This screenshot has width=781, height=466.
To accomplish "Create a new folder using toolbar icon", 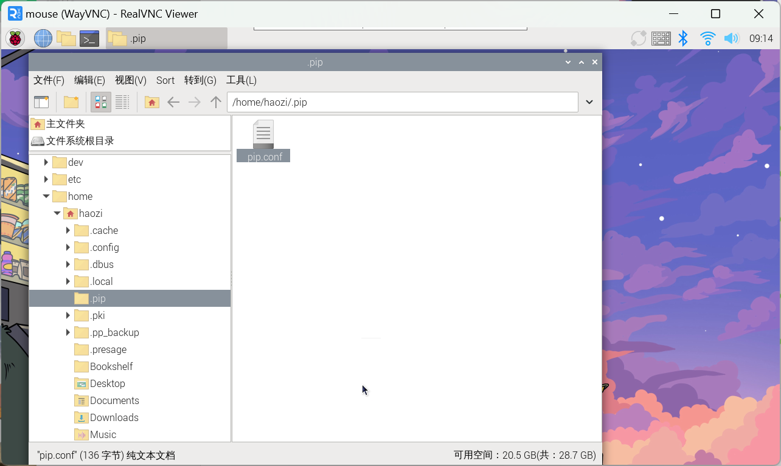I will coord(71,102).
